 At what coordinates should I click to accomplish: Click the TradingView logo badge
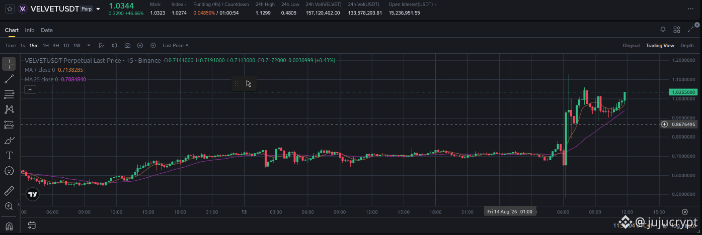tap(33, 194)
